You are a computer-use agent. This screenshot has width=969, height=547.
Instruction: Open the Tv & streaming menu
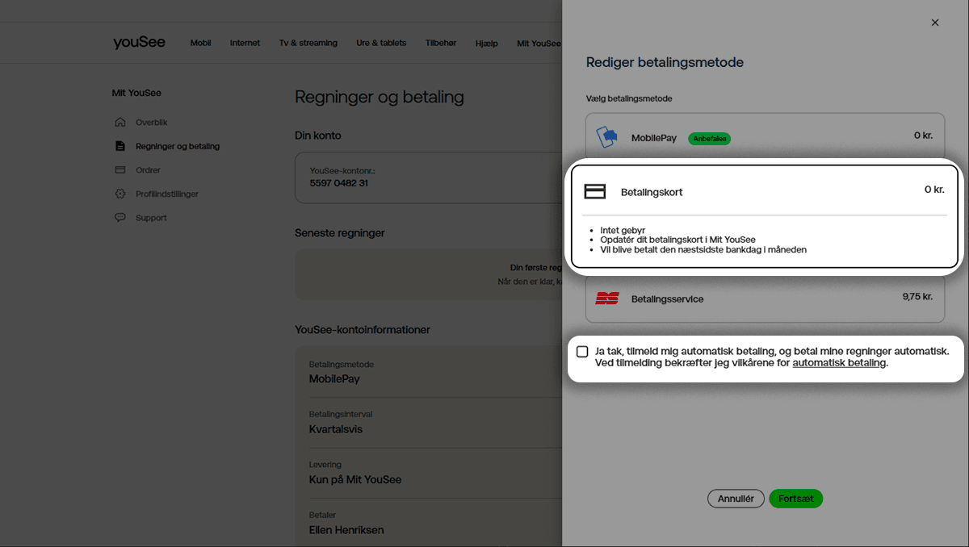pos(308,43)
